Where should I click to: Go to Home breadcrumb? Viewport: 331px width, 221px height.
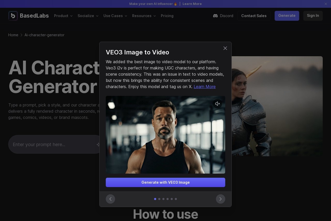pyautogui.click(x=13, y=35)
